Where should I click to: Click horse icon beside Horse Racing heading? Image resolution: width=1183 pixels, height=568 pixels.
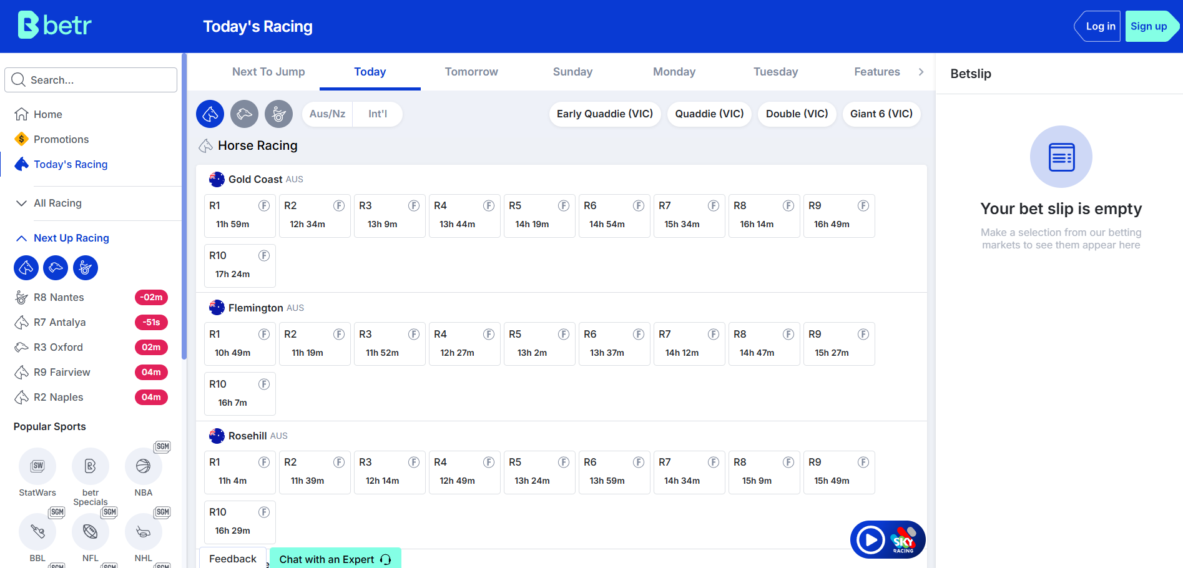pos(206,146)
